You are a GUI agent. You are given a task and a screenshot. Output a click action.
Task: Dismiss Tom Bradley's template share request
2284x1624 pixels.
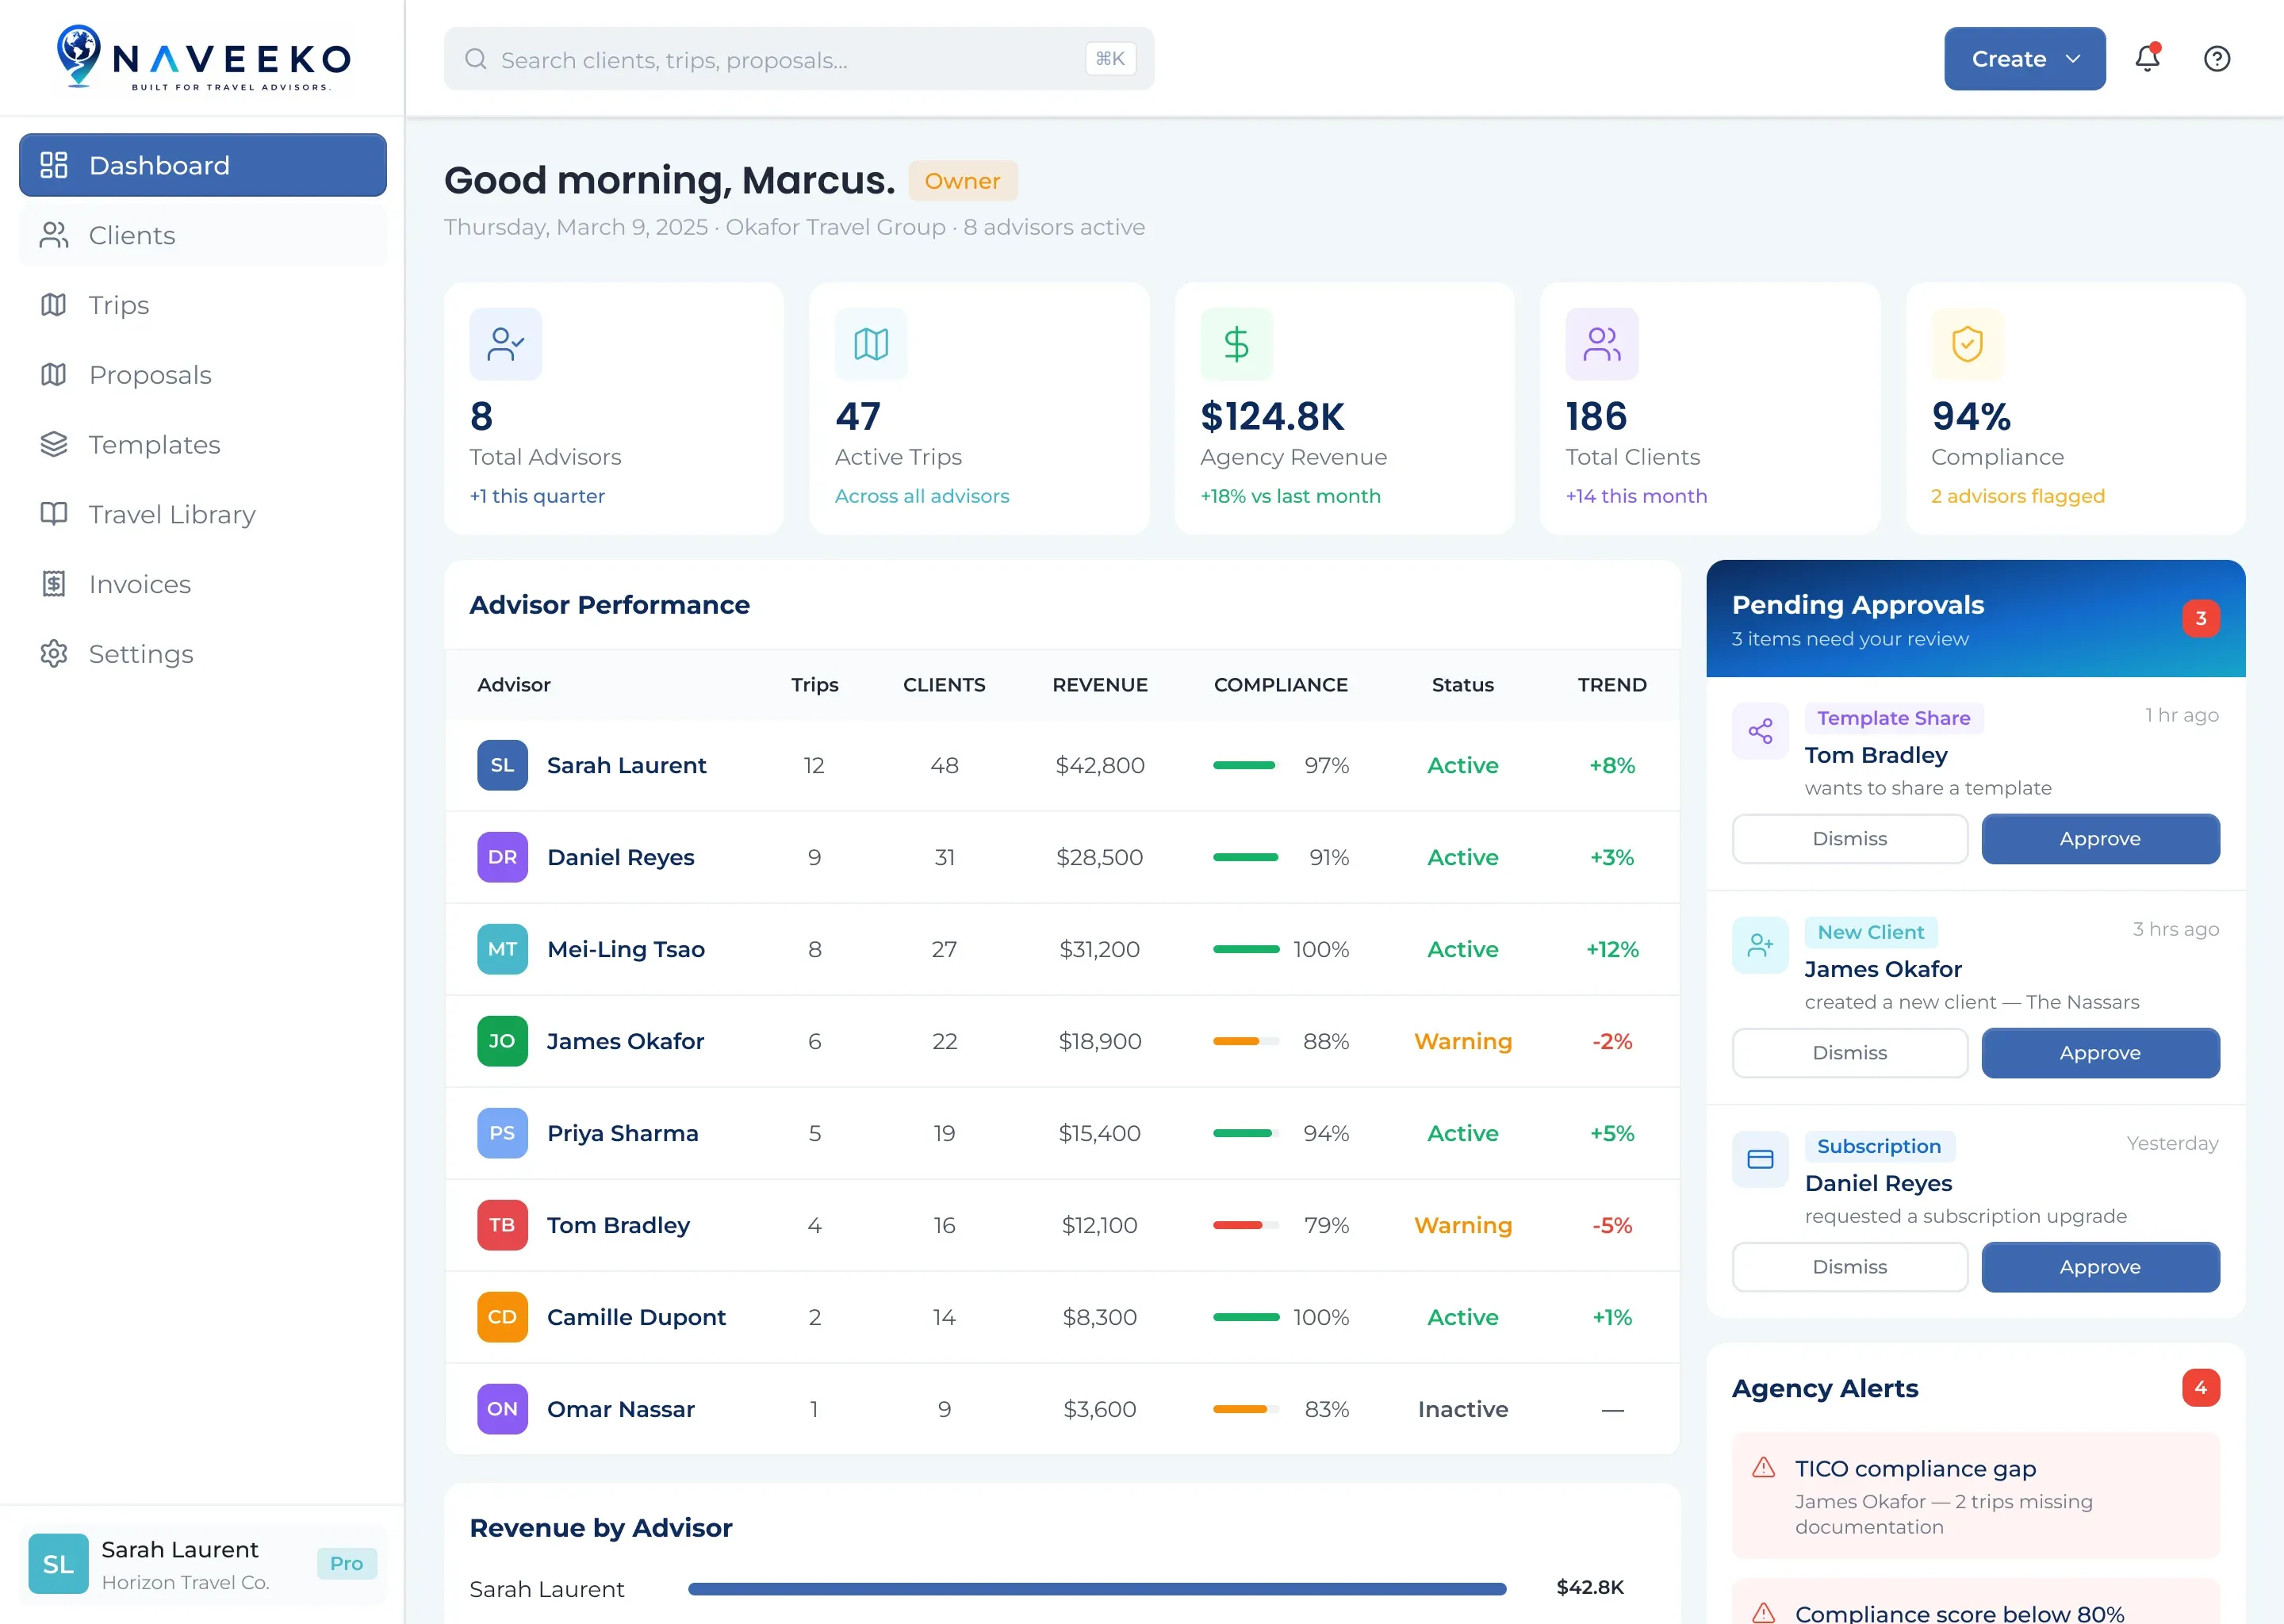tap(1849, 839)
